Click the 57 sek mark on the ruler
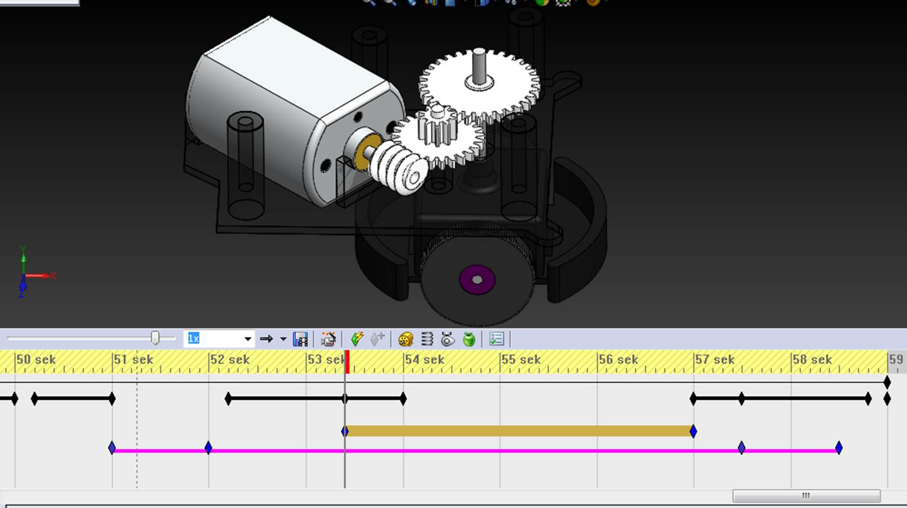The width and height of the screenshot is (907, 508). [x=715, y=360]
